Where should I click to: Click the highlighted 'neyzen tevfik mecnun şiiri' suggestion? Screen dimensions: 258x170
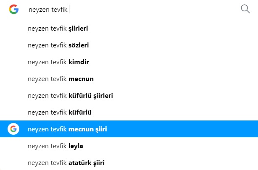[68, 129]
